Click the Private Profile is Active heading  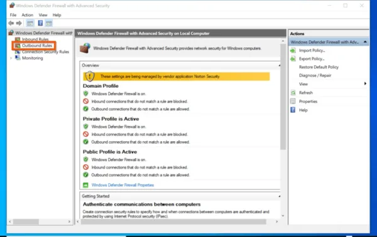(111, 118)
